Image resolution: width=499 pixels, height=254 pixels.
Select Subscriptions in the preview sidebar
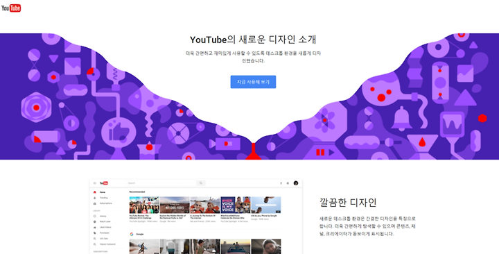tap(103, 203)
